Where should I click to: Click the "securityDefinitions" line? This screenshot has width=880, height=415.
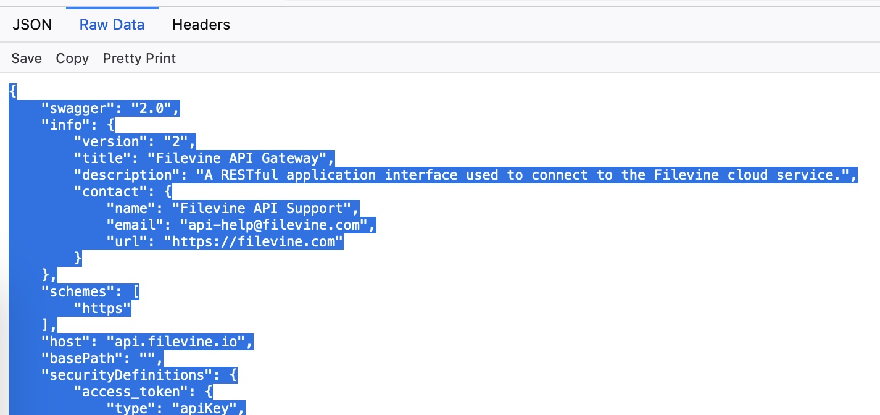[139, 375]
